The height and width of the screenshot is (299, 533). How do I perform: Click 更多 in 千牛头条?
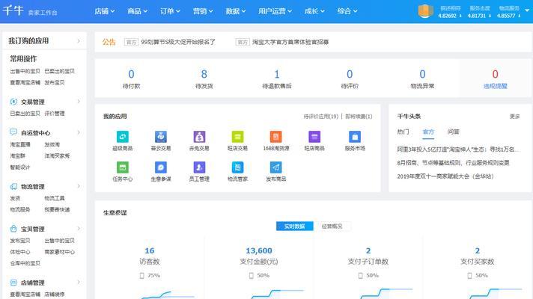514,117
